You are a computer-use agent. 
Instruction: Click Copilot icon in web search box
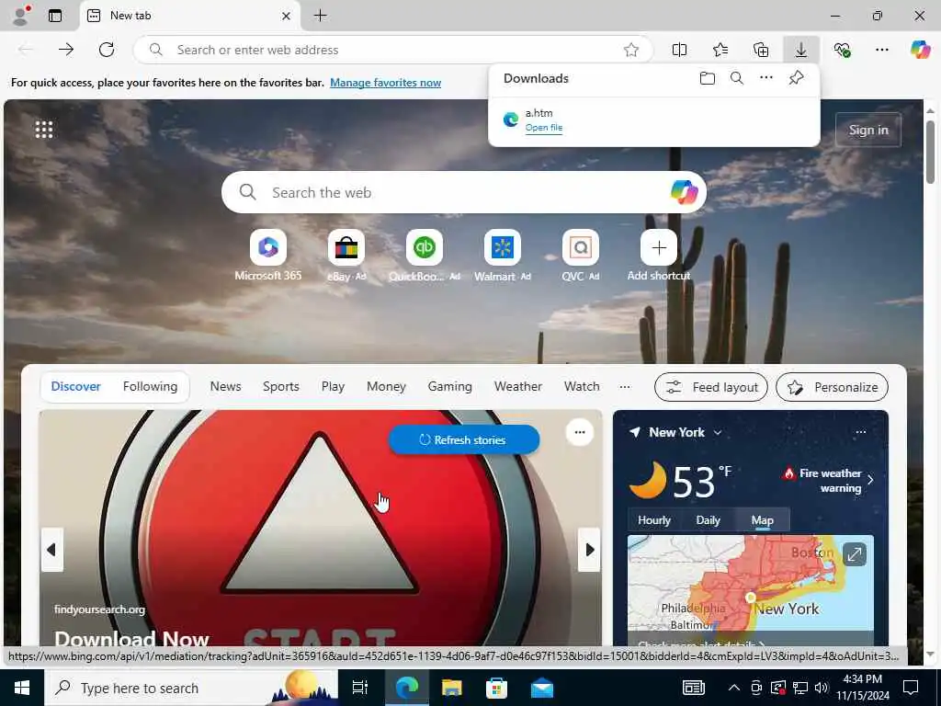click(684, 192)
